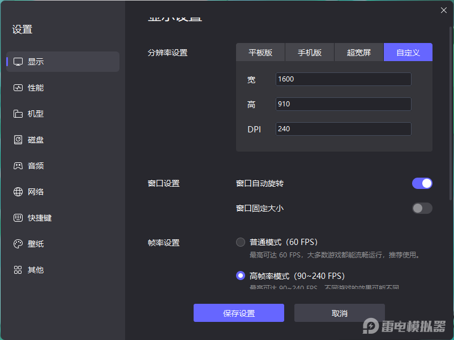Viewport: 454px width, 340px height.
Task: Disable 窗口自动旋转 auto-rotate toggle
Action: pos(422,183)
